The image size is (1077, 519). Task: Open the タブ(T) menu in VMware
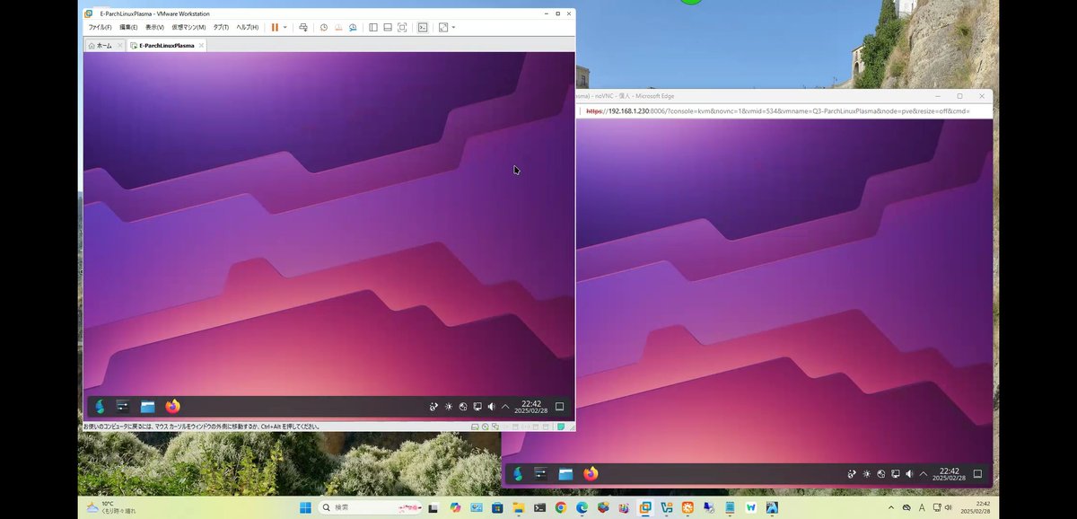221,28
